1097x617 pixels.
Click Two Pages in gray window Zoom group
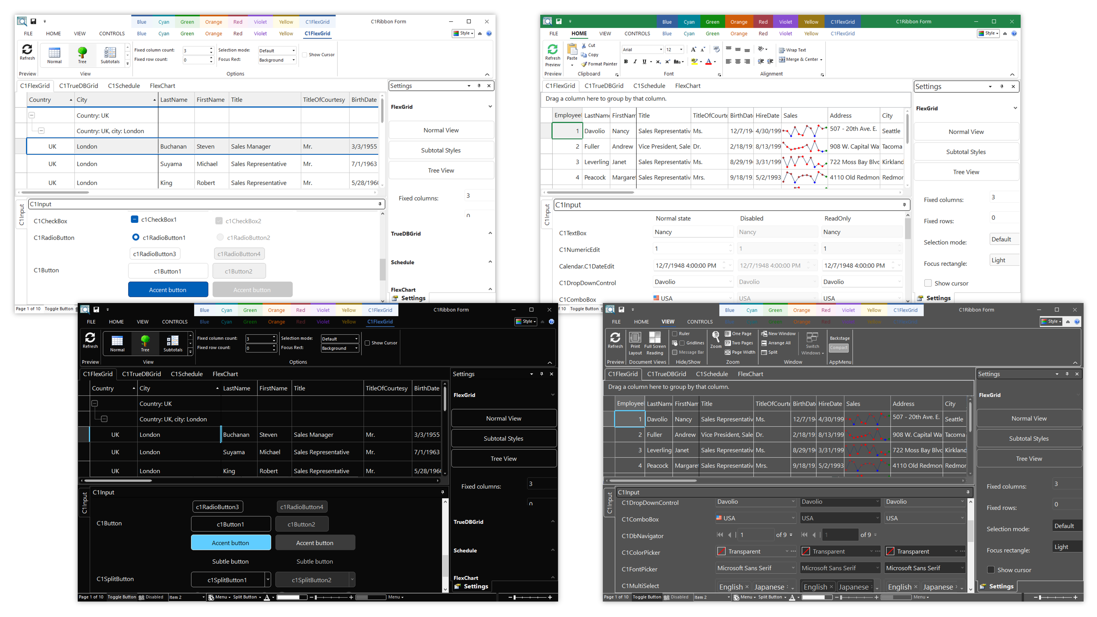point(739,343)
